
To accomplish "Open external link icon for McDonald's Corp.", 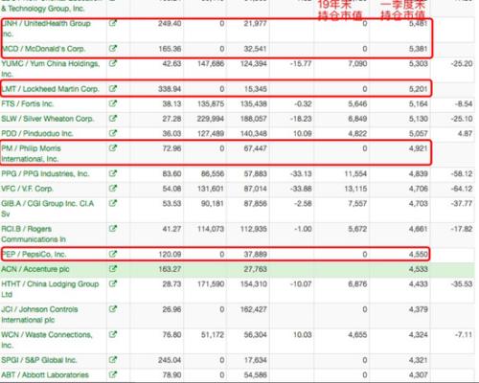I will 113,49.
